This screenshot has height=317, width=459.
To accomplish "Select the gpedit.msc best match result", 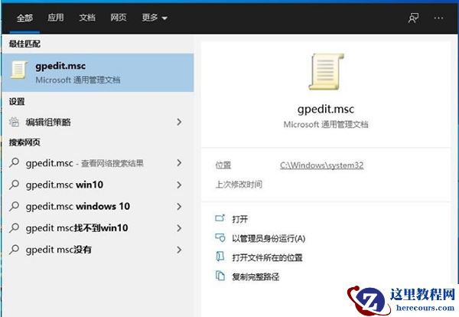I will pos(98,73).
